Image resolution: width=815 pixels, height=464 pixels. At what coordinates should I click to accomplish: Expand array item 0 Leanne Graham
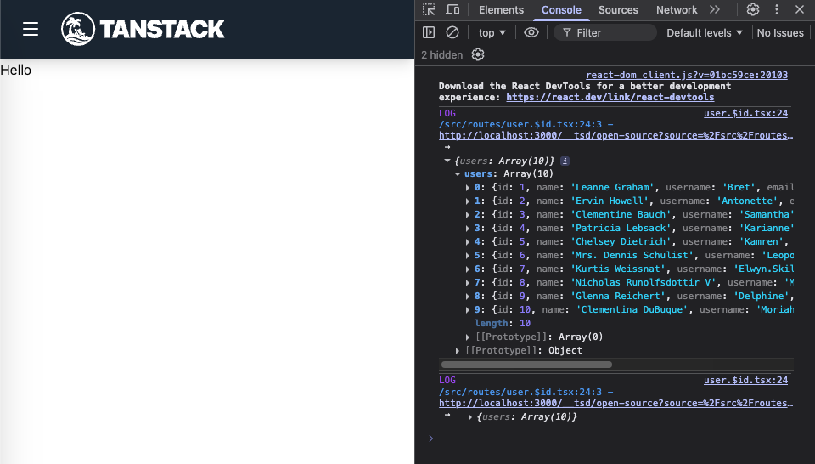click(468, 187)
